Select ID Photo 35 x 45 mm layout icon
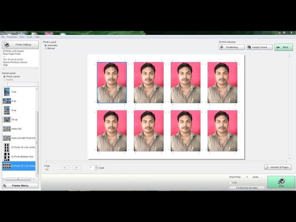This screenshot has width=296, height=222. coord(6,148)
